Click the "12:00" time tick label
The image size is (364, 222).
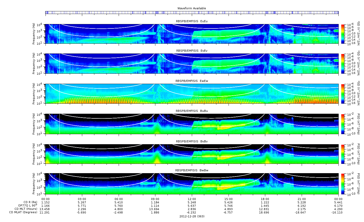coord(192,199)
